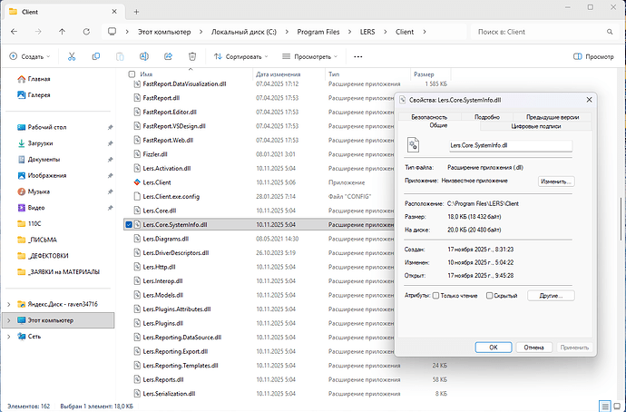Open the 'Сортировать' dropdown
The height and width of the screenshot is (412, 626).
point(243,56)
